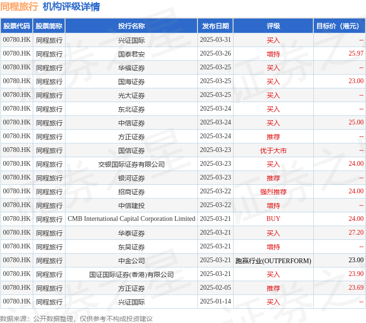The image size is (366, 323).
Task: Click 兴证国际 dated 2025-01-14
Action: tap(131, 302)
